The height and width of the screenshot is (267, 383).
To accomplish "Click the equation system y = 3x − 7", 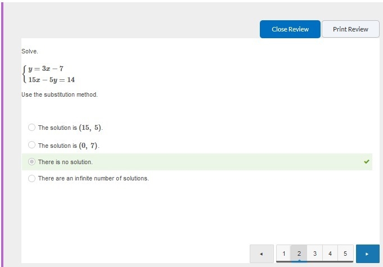I will [49, 74].
